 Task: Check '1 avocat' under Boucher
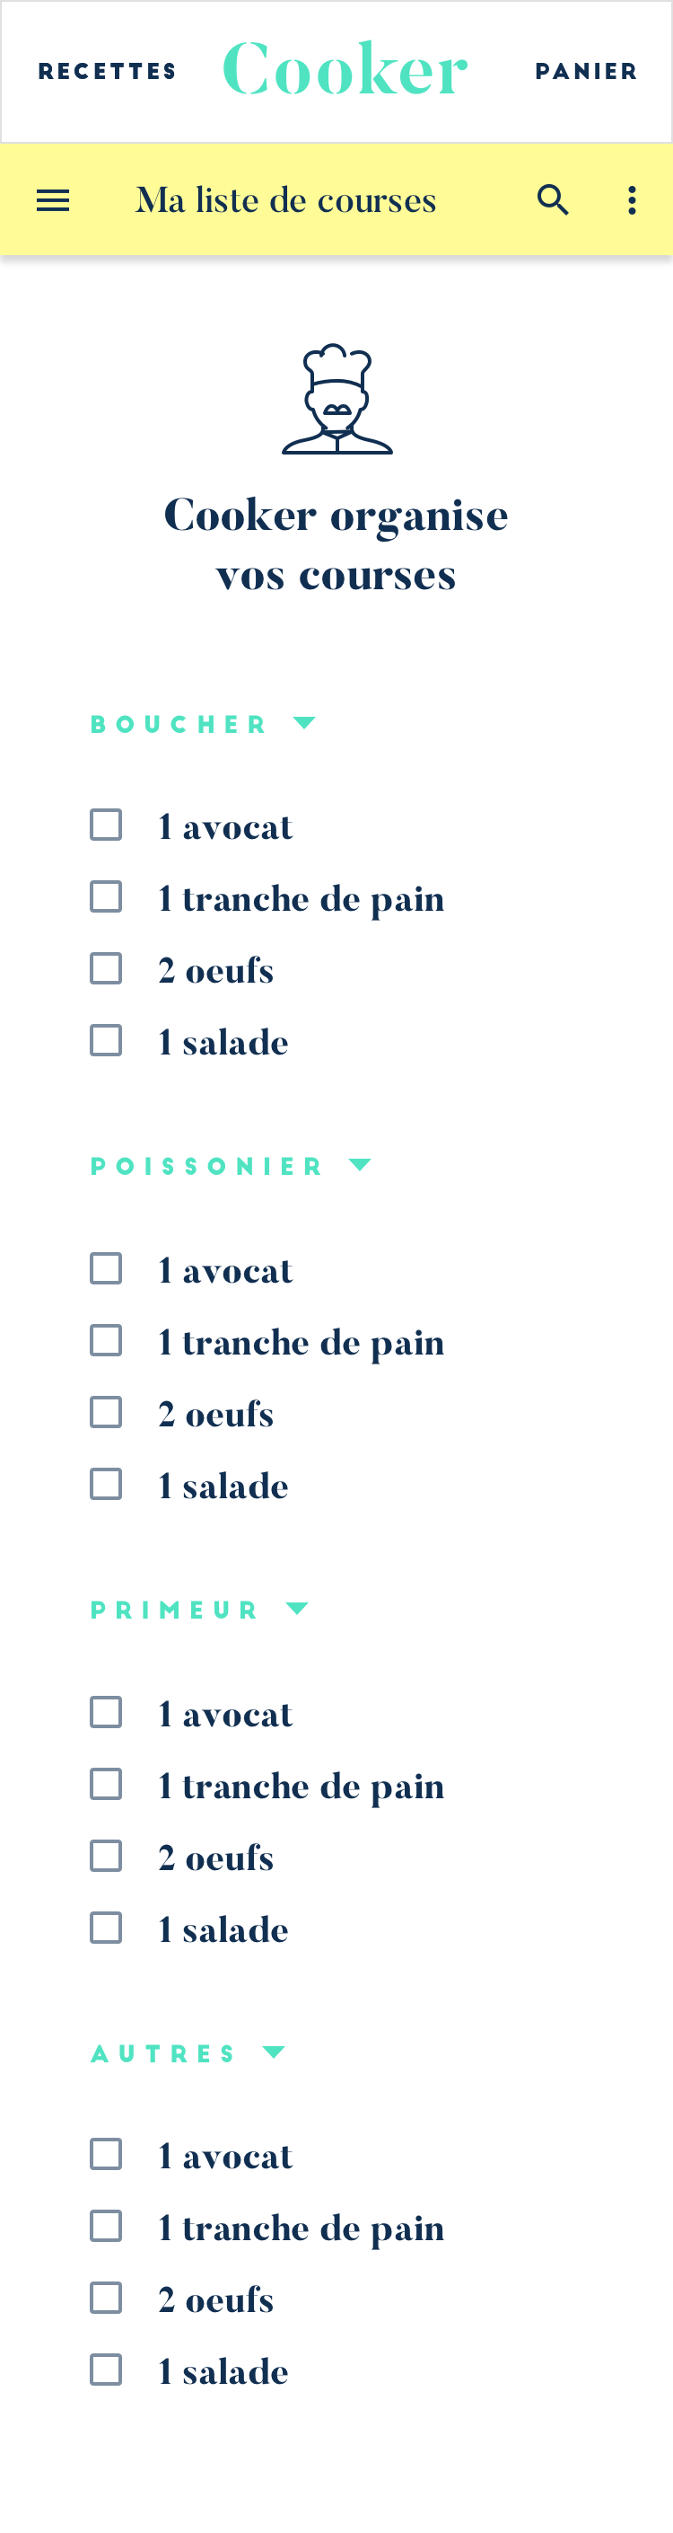pos(106,825)
